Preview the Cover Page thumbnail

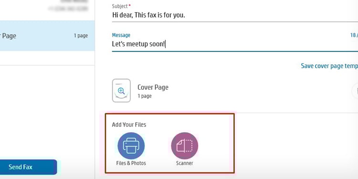pyautogui.click(x=121, y=90)
